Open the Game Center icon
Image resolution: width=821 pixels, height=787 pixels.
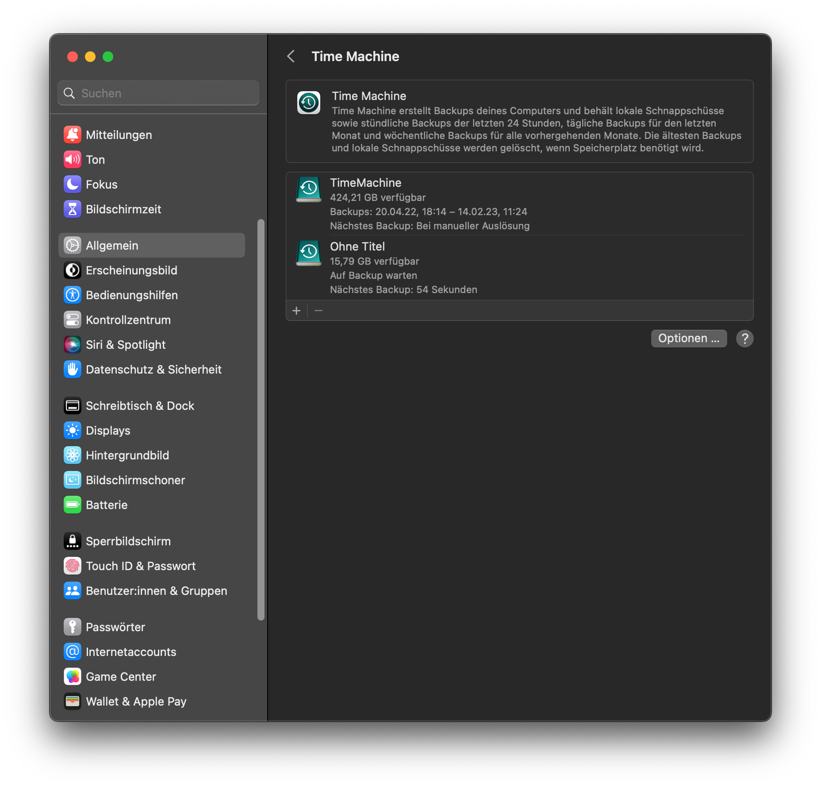point(73,677)
